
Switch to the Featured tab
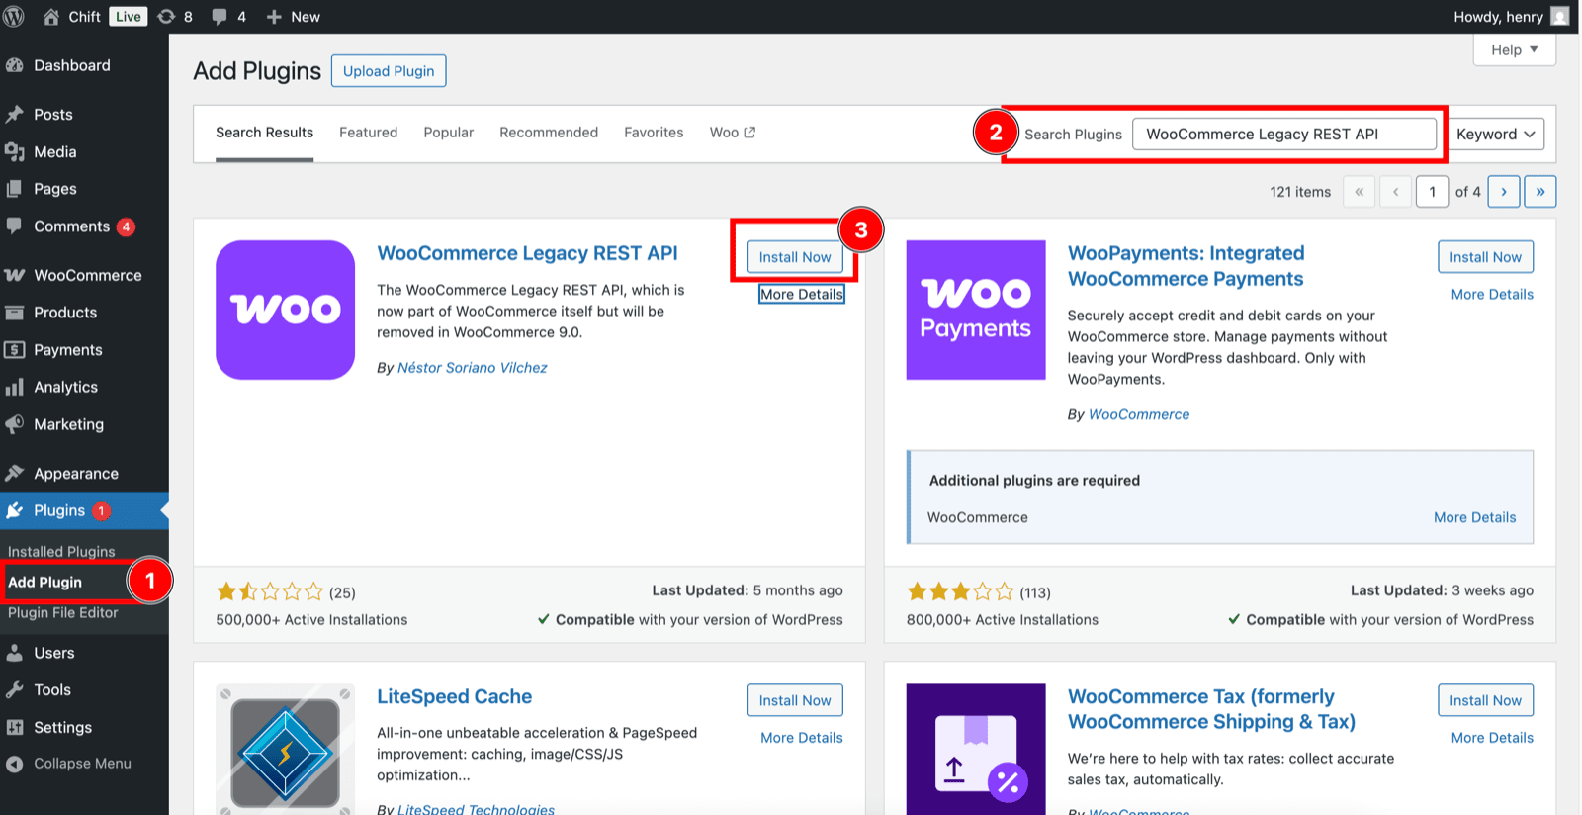point(369,133)
